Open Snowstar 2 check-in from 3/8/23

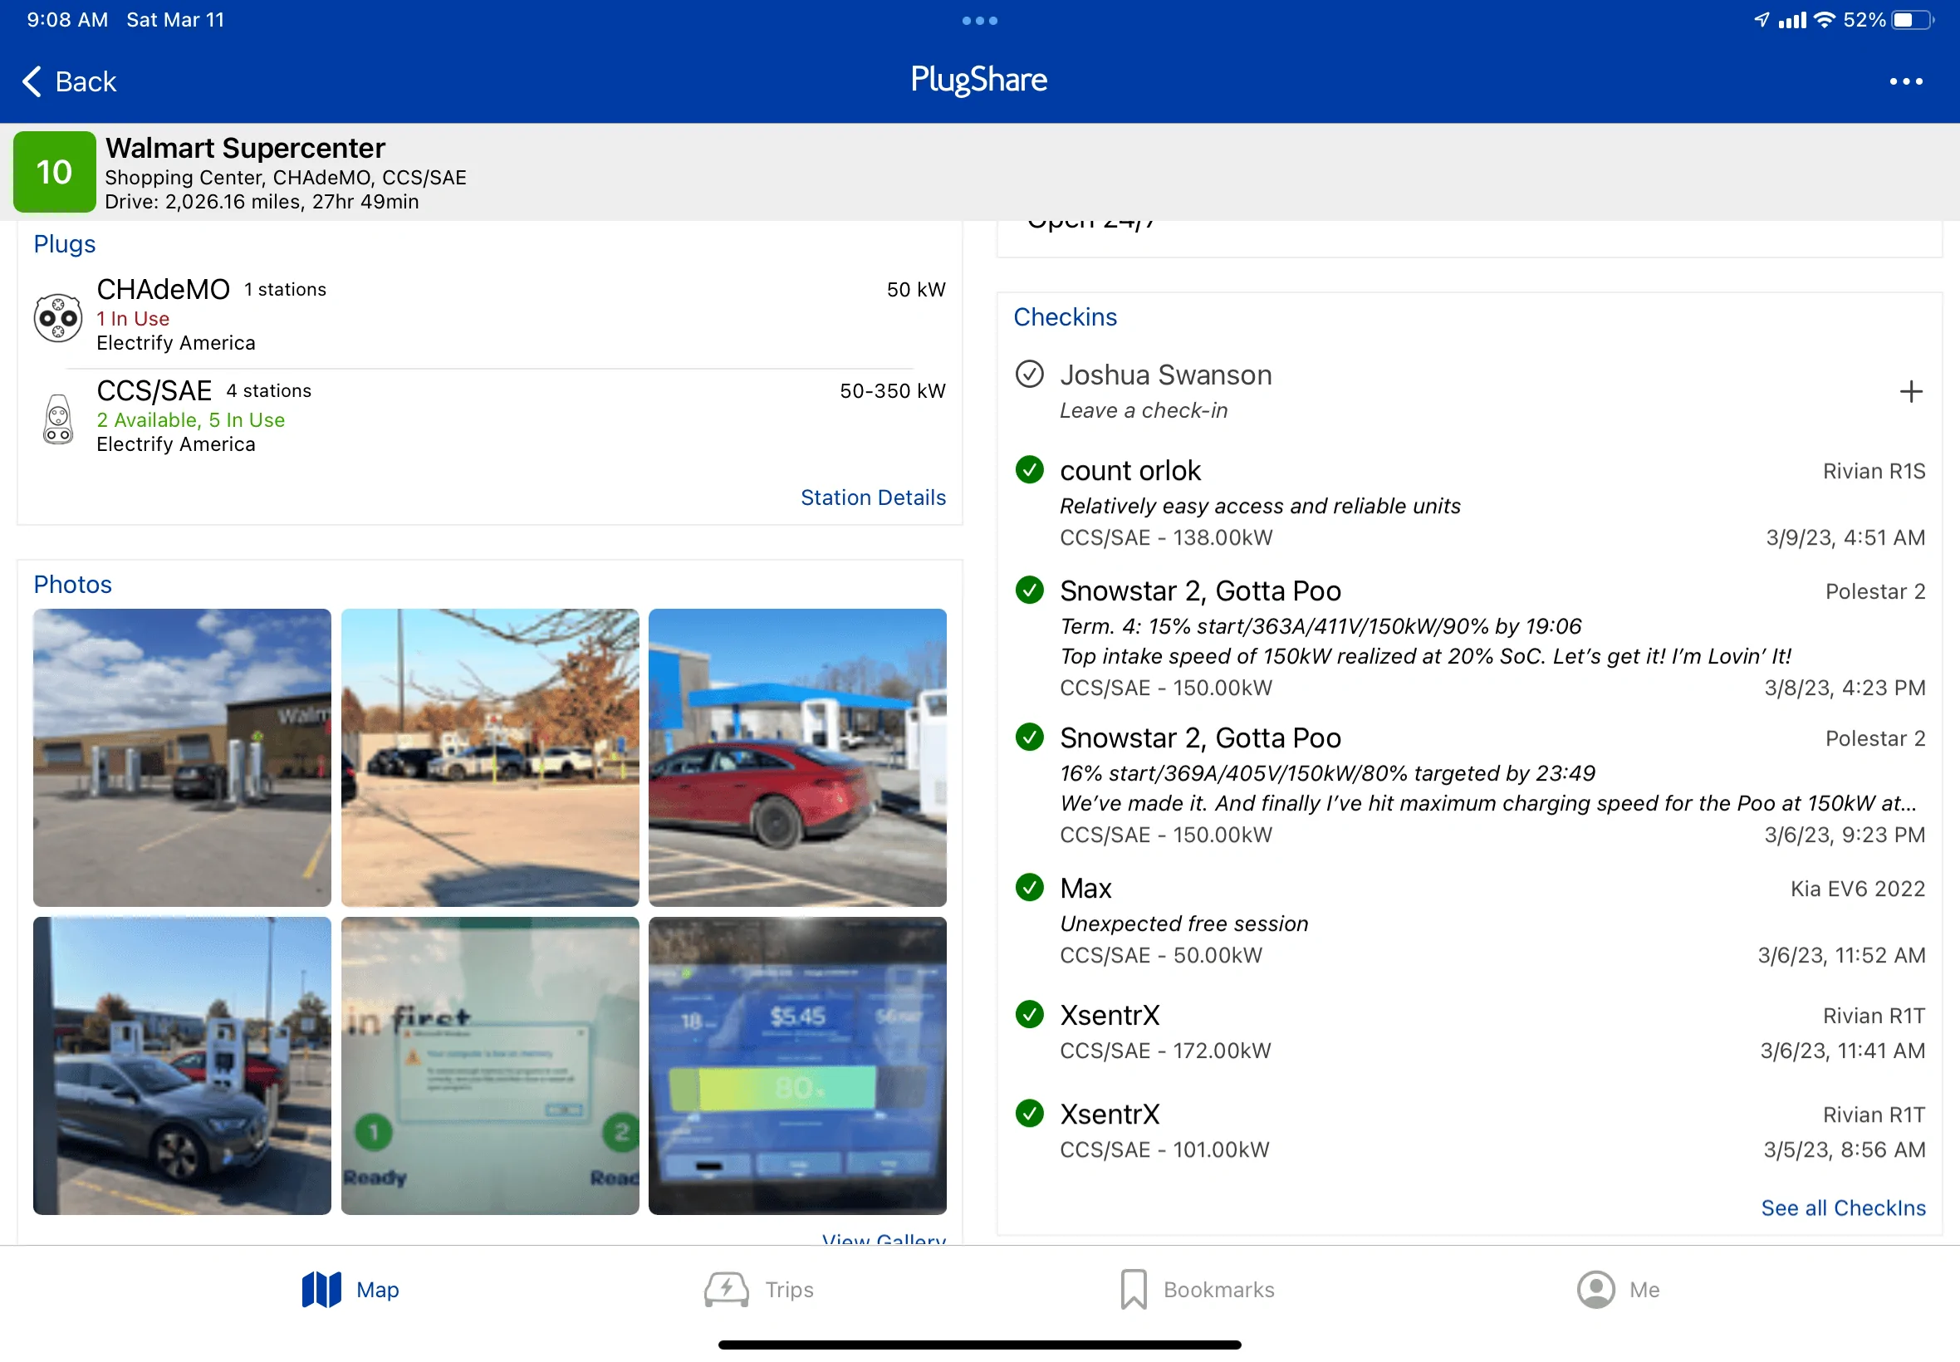[1469, 639]
